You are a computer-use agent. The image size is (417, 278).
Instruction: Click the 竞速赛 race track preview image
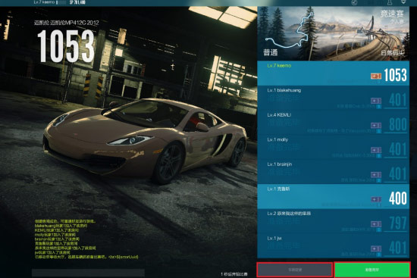[334, 33]
